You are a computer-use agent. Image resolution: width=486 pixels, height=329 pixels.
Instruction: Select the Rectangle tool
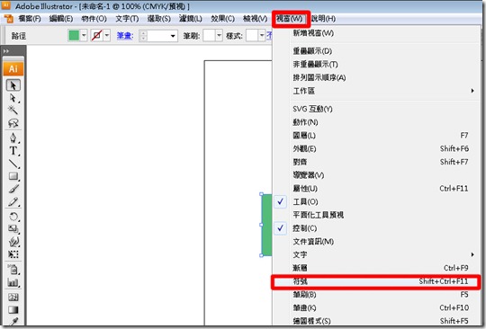pyautogui.click(x=13, y=176)
